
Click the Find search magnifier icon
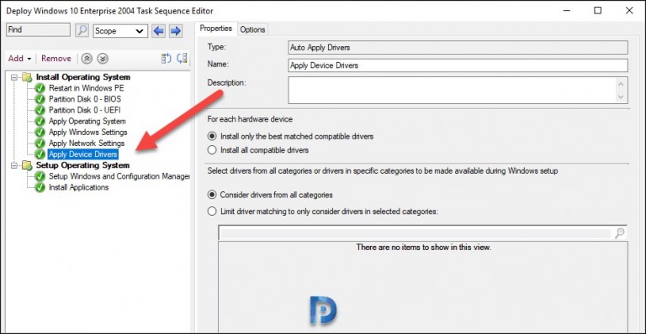coord(82,30)
